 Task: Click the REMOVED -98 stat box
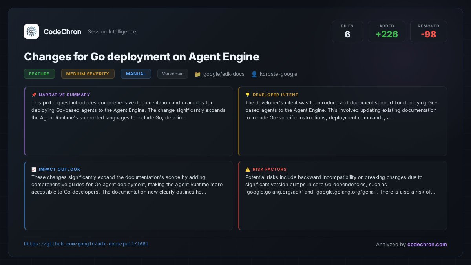[429, 31]
